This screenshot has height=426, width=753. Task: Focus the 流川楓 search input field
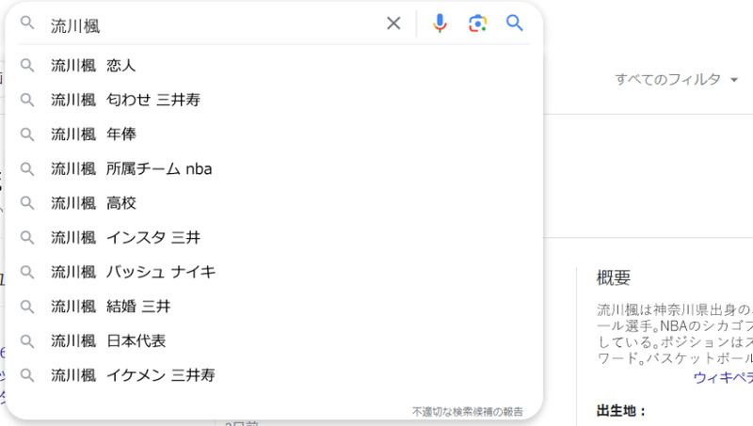[x=207, y=24]
